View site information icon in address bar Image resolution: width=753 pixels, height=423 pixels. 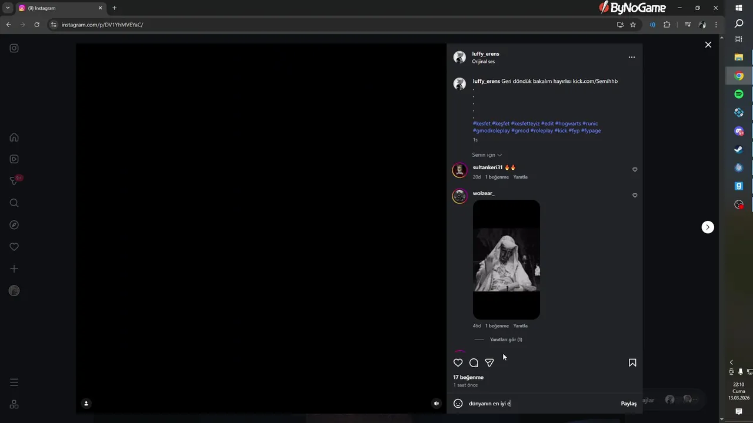point(54,25)
